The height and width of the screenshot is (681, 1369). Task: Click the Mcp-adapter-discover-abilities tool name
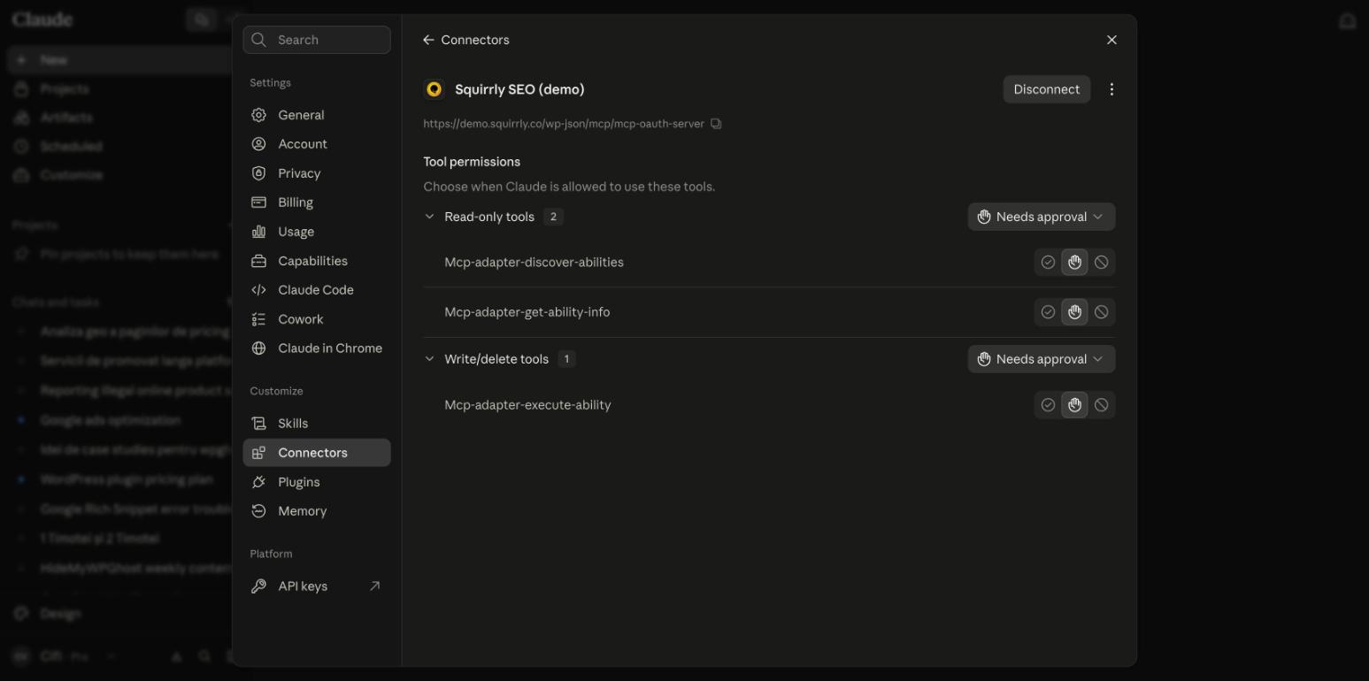534,263
